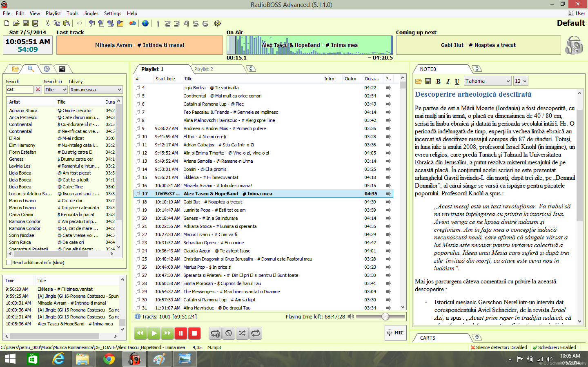Image resolution: width=588 pixels, height=367 pixels.
Task: Select preset number 6 in the toolbar
Action: pyautogui.click(x=205, y=24)
